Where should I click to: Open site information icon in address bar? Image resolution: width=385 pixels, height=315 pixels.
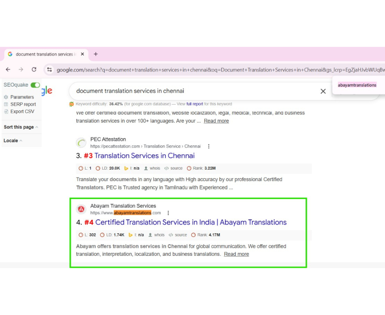click(x=49, y=69)
